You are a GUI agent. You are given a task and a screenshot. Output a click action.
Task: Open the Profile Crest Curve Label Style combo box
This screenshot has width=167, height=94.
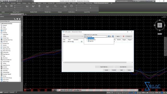[96, 37]
